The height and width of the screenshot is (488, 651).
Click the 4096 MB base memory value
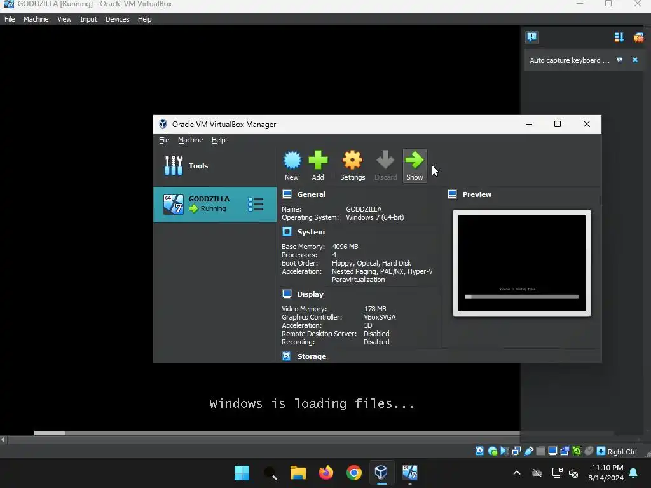(345, 247)
